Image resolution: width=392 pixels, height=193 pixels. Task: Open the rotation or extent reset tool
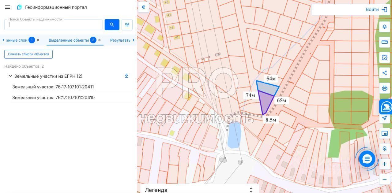pos(385,149)
